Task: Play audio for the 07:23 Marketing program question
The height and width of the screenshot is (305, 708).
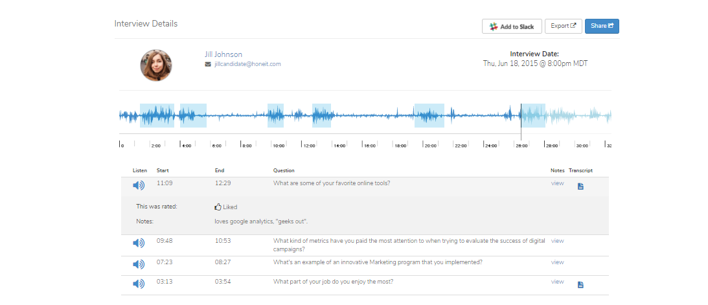Action: (139, 264)
